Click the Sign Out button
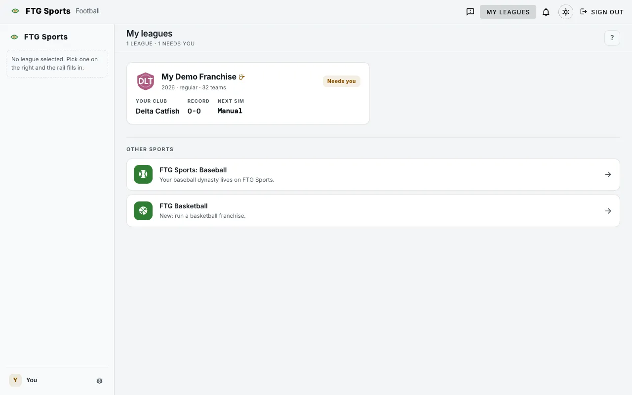This screenshot has height=395, width=632. click(602, 12)
